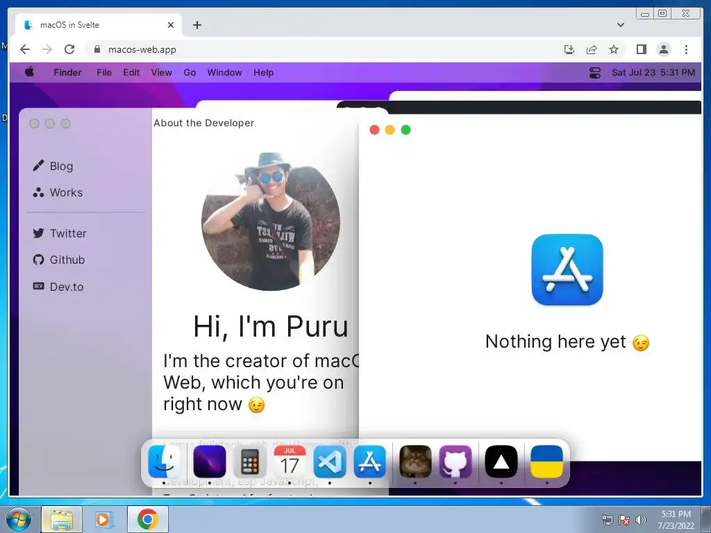711x533 pixels.
Task: Close App Store window with red button
Action: [x=374, y=130]
